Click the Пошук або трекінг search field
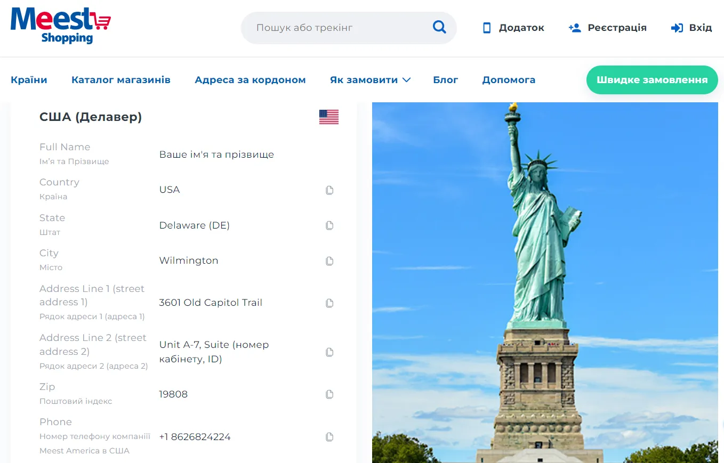The image size is (724, 463). [x=336, y=28]
